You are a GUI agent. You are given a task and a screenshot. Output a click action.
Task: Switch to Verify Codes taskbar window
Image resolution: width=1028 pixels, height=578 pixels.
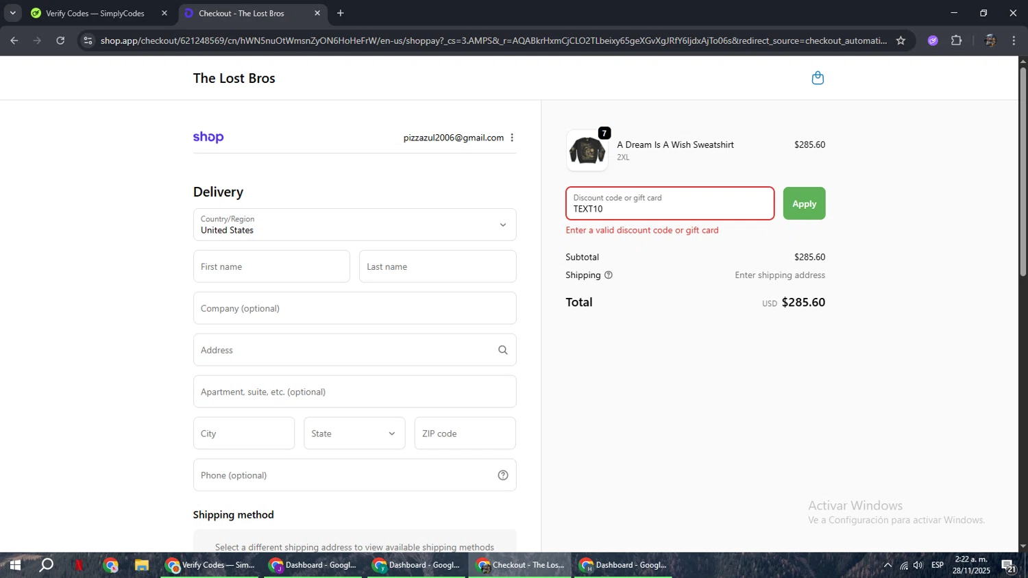coord(210,565)
